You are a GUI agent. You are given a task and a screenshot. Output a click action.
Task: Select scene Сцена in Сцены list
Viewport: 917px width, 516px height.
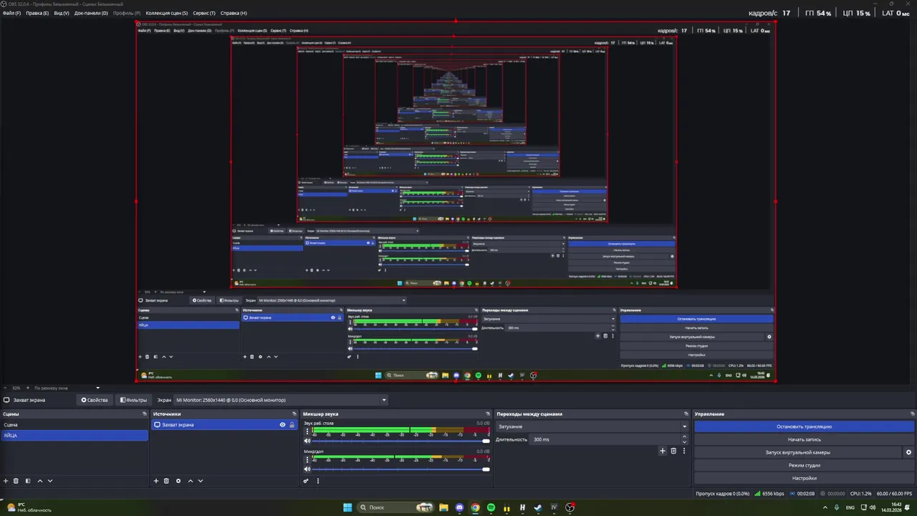tap(74, 425)
